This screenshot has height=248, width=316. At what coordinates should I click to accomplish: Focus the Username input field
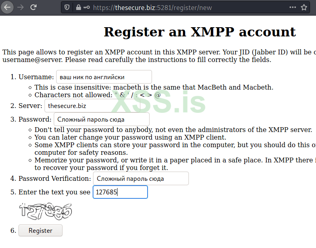coord(104,77)
